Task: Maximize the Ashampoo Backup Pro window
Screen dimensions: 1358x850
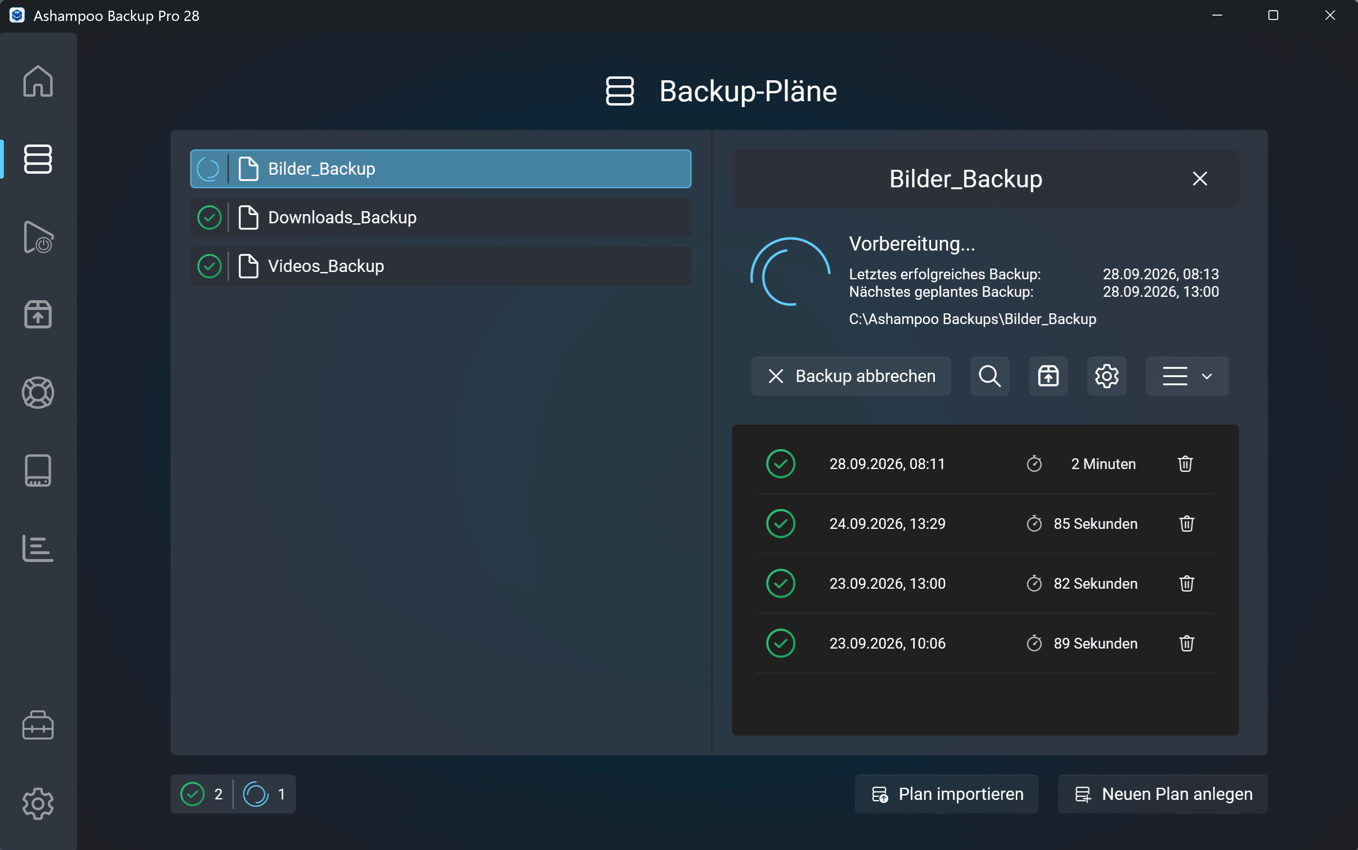Action: [1273, 15]
